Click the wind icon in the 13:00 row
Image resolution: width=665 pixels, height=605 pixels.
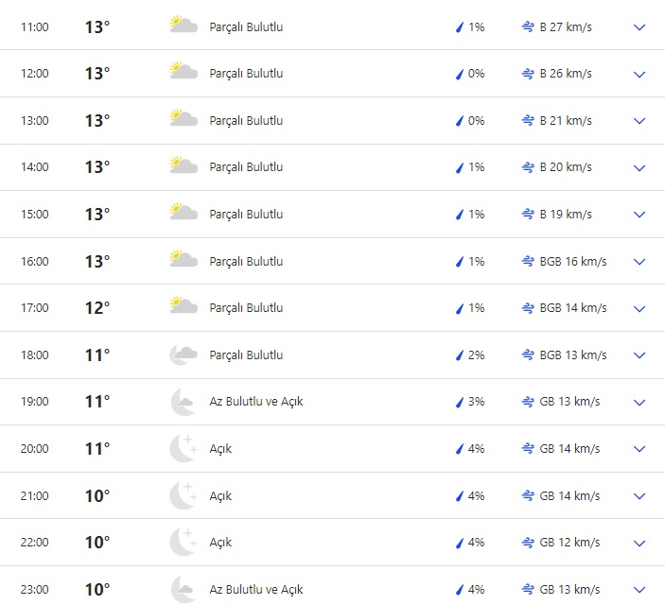tap(528, 121)
